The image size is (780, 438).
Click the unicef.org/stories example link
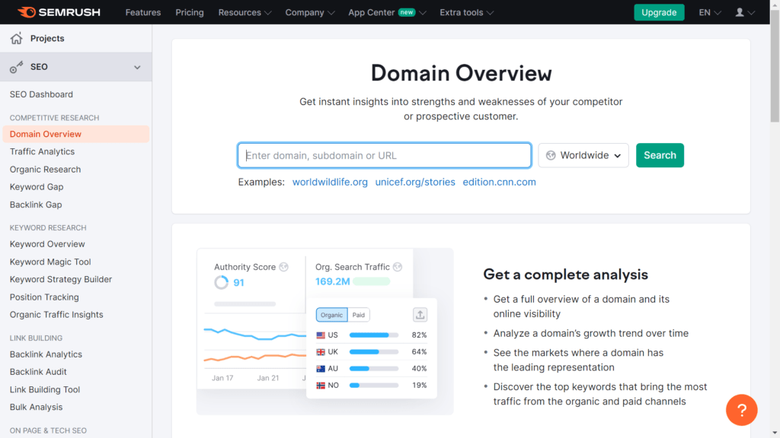415,182
